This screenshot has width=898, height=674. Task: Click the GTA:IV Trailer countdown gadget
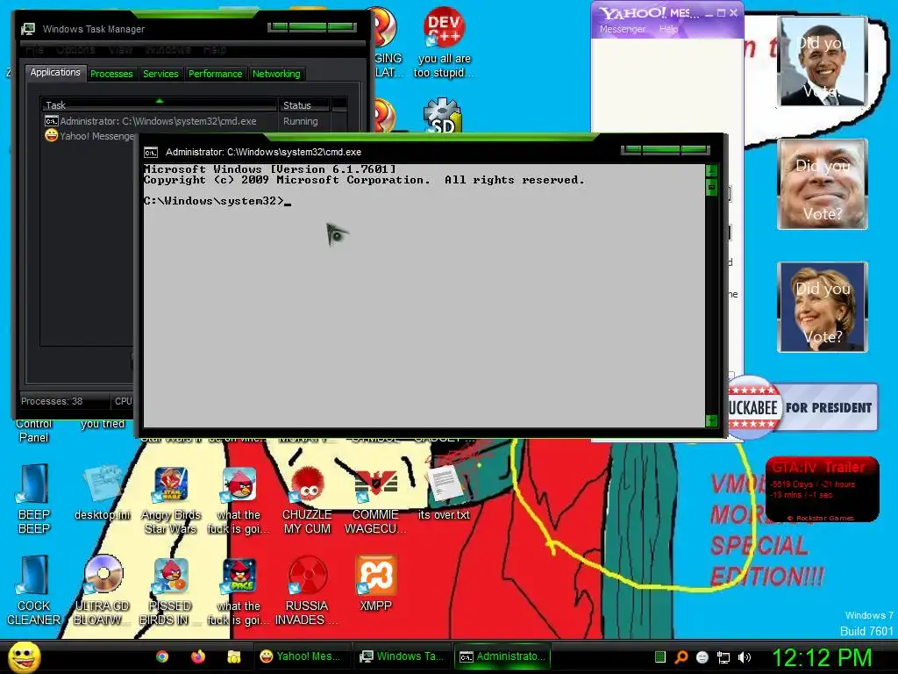pos(822,490)
